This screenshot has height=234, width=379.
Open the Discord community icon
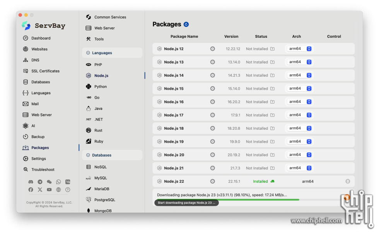pyautogui.click(x=31, y=182)
